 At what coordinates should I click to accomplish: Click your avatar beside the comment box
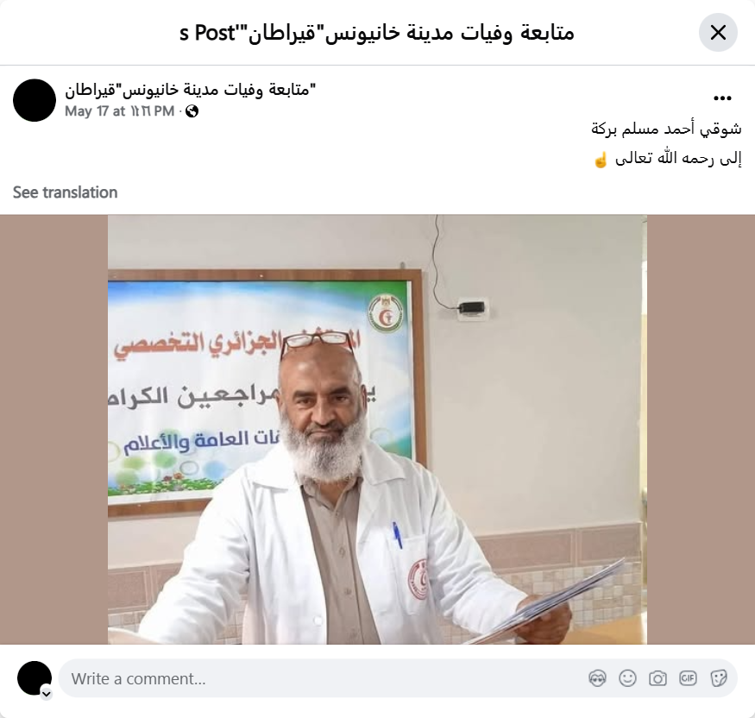35,678
